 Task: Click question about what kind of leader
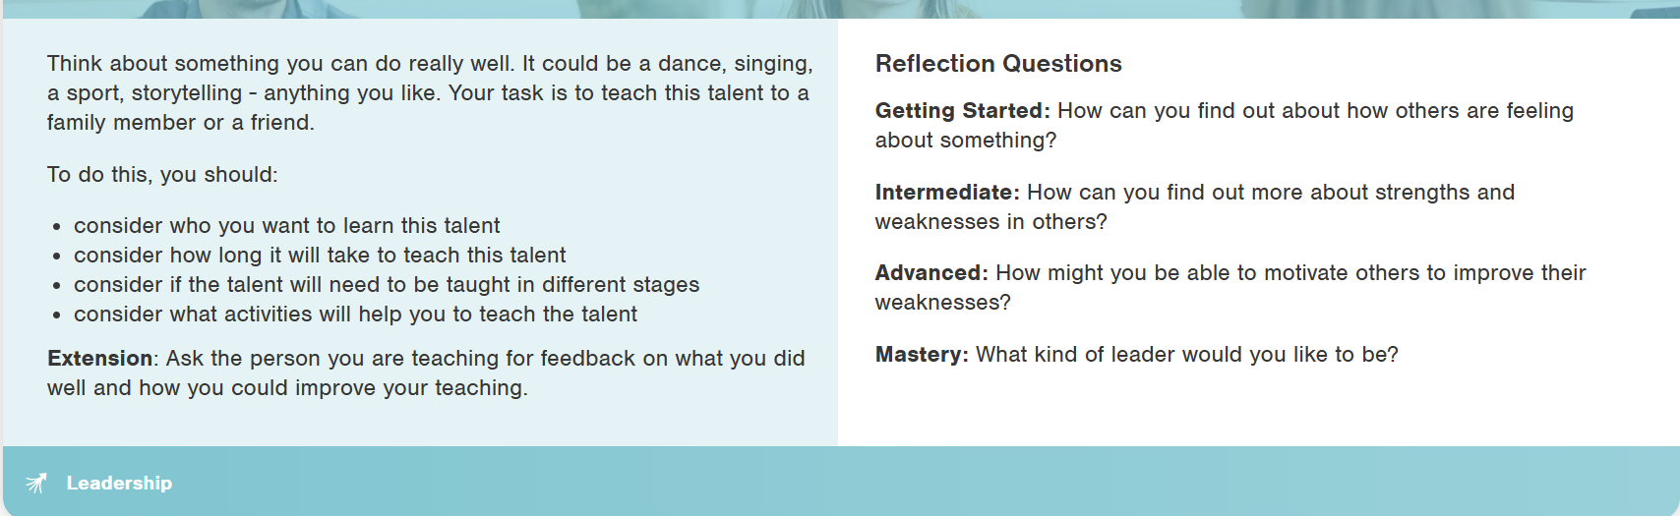1187,355
